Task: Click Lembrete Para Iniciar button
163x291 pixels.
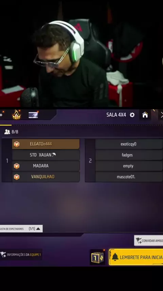Action: (136, 257)
